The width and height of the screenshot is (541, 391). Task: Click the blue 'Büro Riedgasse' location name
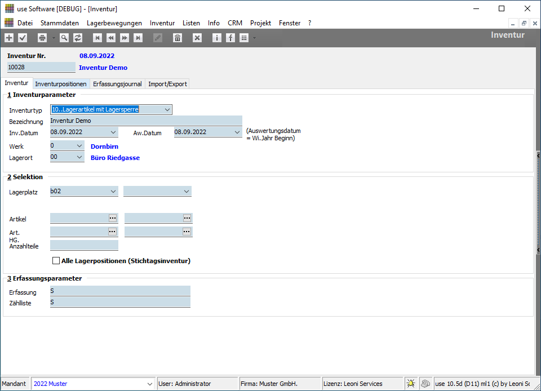click(115, 158)
